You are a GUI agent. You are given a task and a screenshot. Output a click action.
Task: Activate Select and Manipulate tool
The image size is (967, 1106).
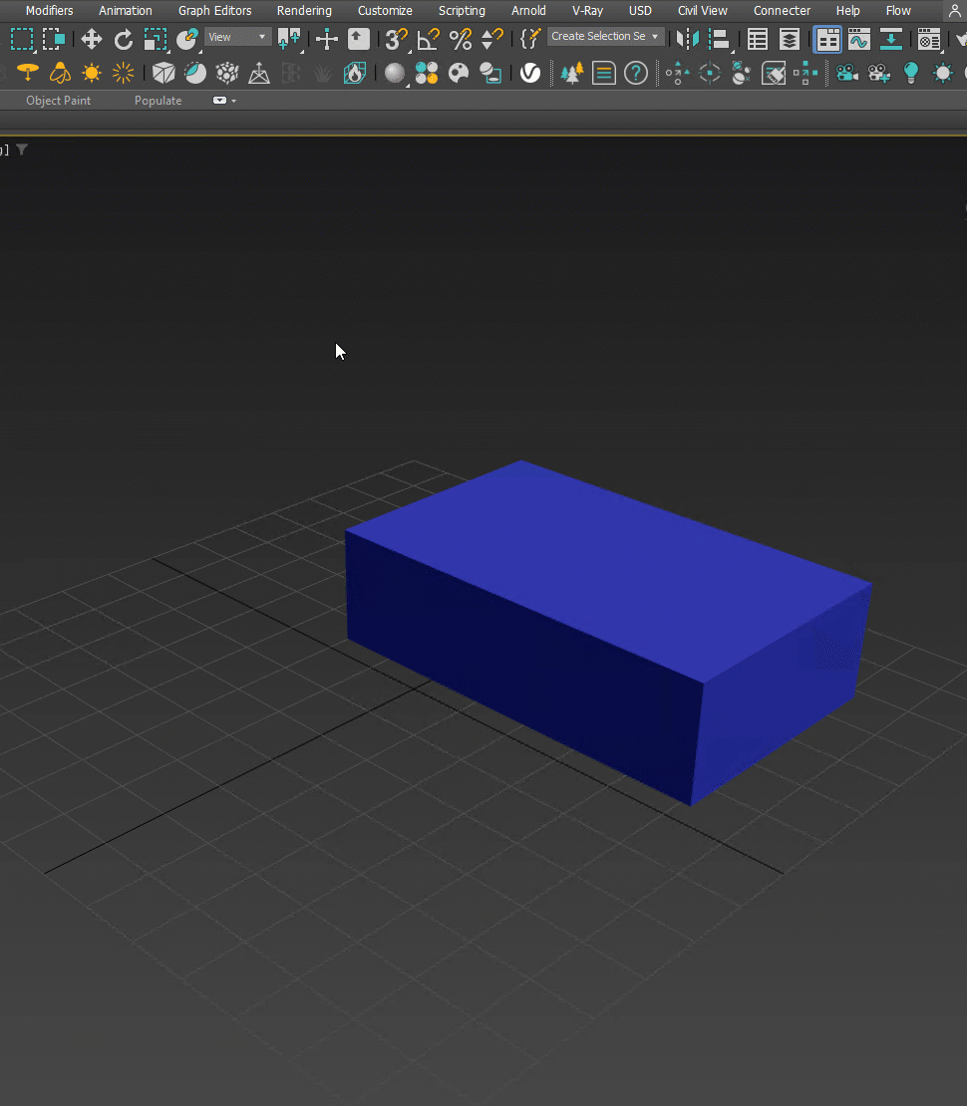pyautogui.click(x=327, y=39)
